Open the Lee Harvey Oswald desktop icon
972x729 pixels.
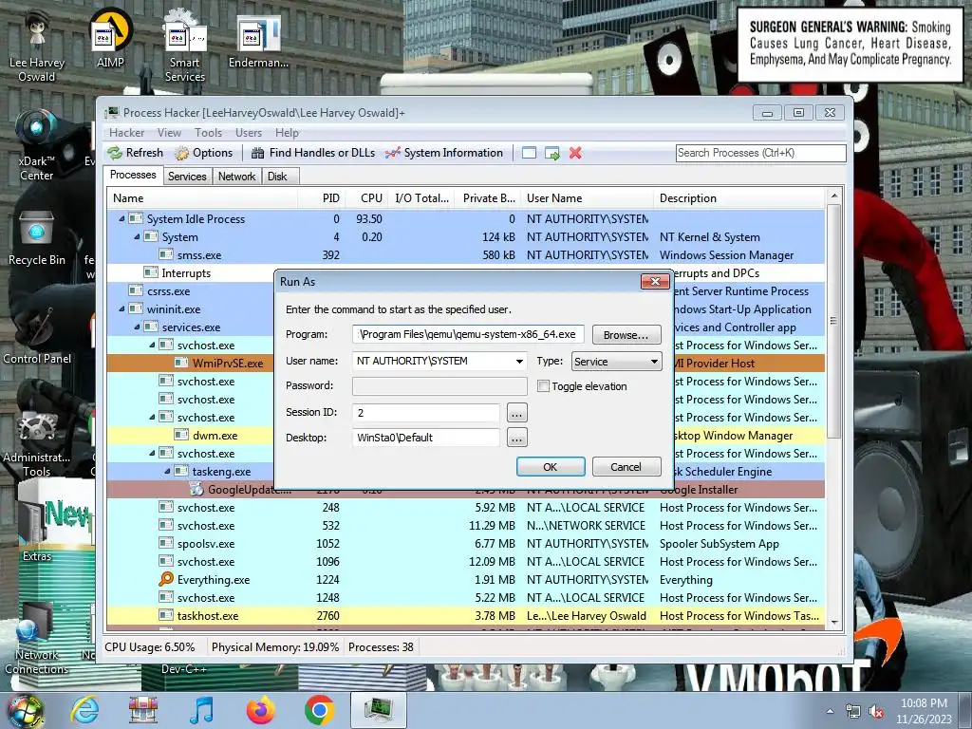[x=37, y=47]
